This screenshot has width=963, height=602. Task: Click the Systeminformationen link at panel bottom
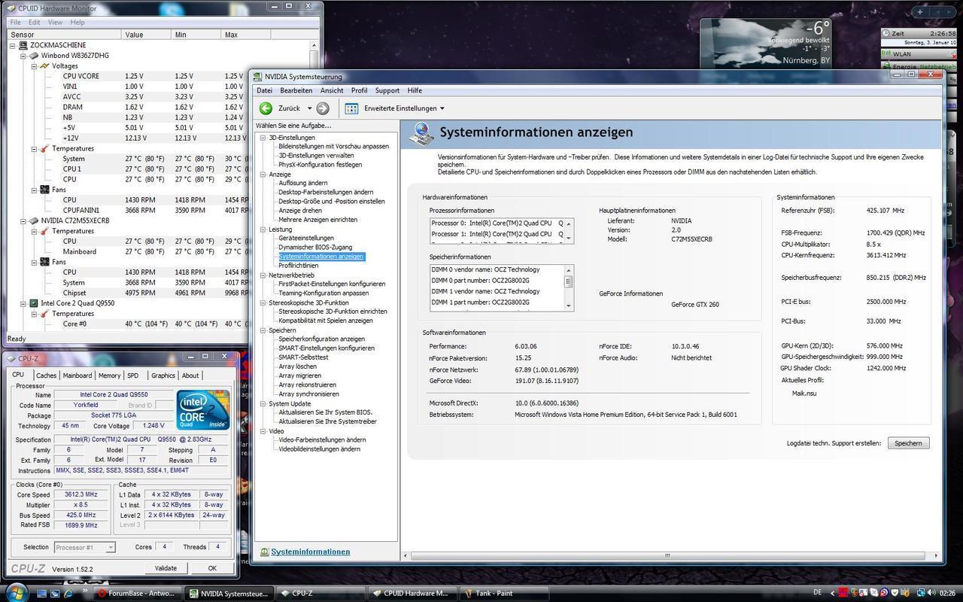pos(310,552)
